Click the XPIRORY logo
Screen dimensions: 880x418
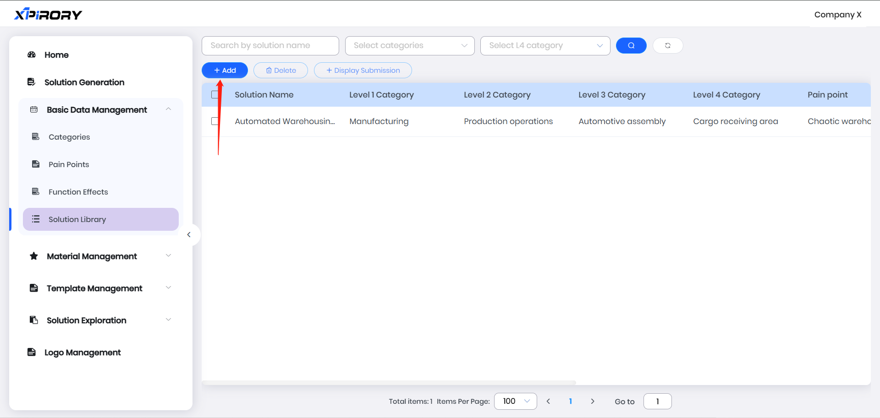[x=48, y=15]
